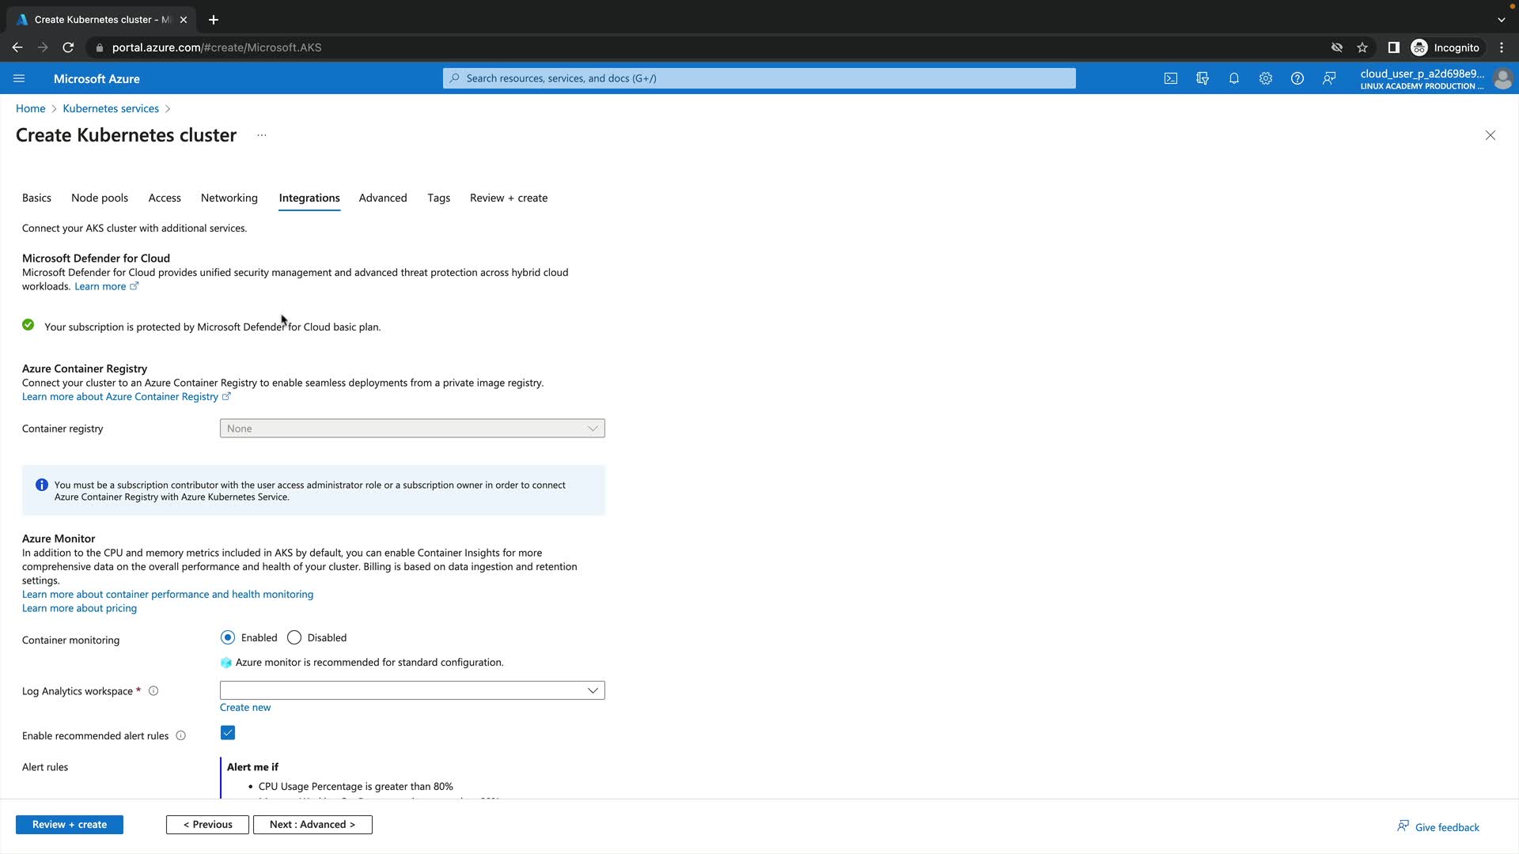Click info icon beside Log Analytics workspace

pos(153,691)
